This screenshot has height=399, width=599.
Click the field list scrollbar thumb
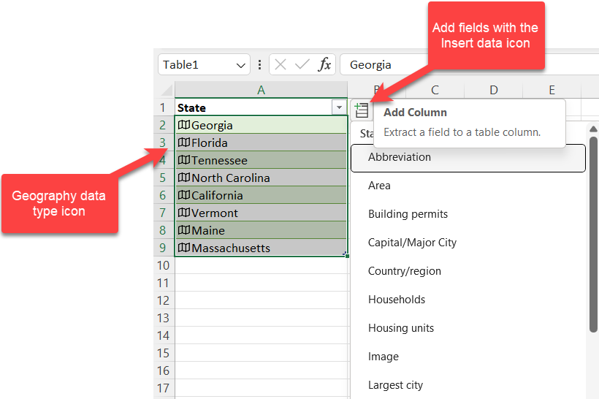(x=593, y=235)
